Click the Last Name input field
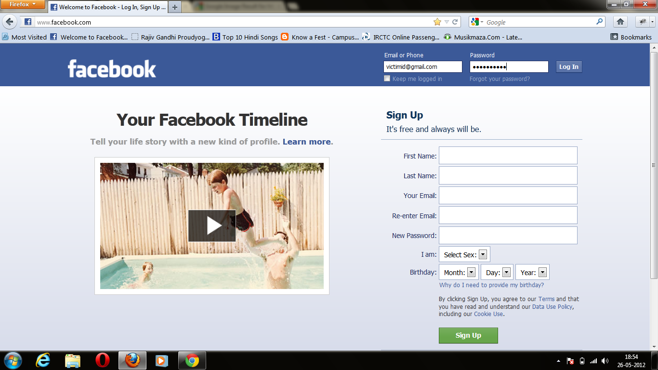Image resolution: width=658 pixels, height=370 pixels. point(508,175)
